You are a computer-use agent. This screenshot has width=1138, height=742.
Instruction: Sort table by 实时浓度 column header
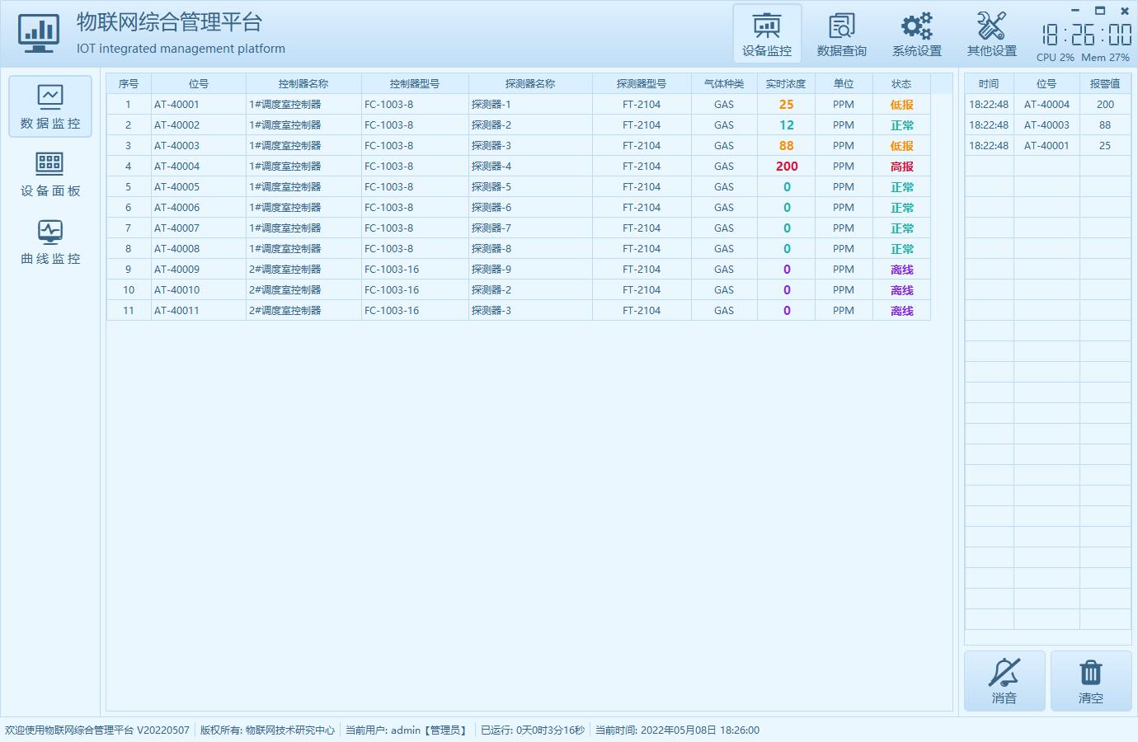(x=785, y=84)
